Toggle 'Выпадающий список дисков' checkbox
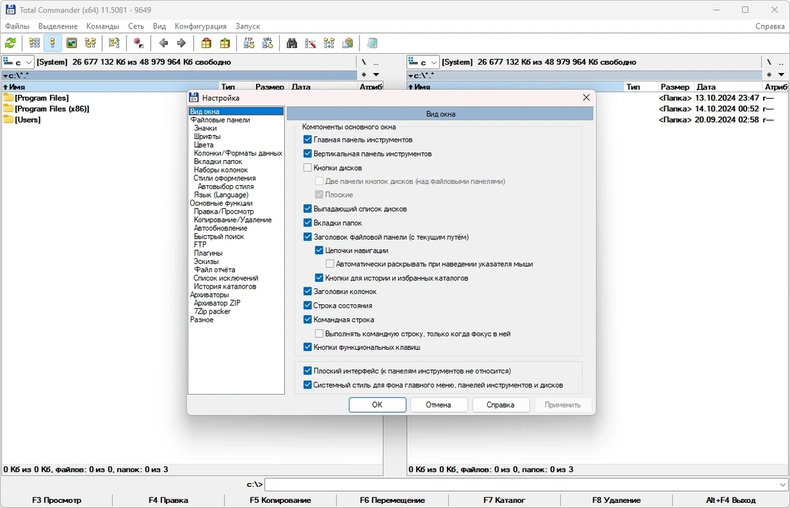 pos(307,209)
